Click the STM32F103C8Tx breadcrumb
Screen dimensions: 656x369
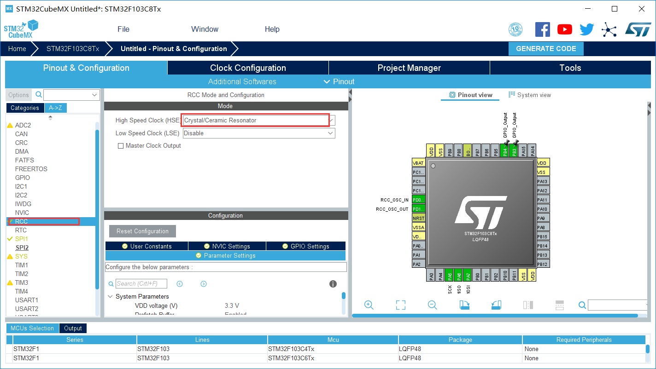(x=72, y=49)
